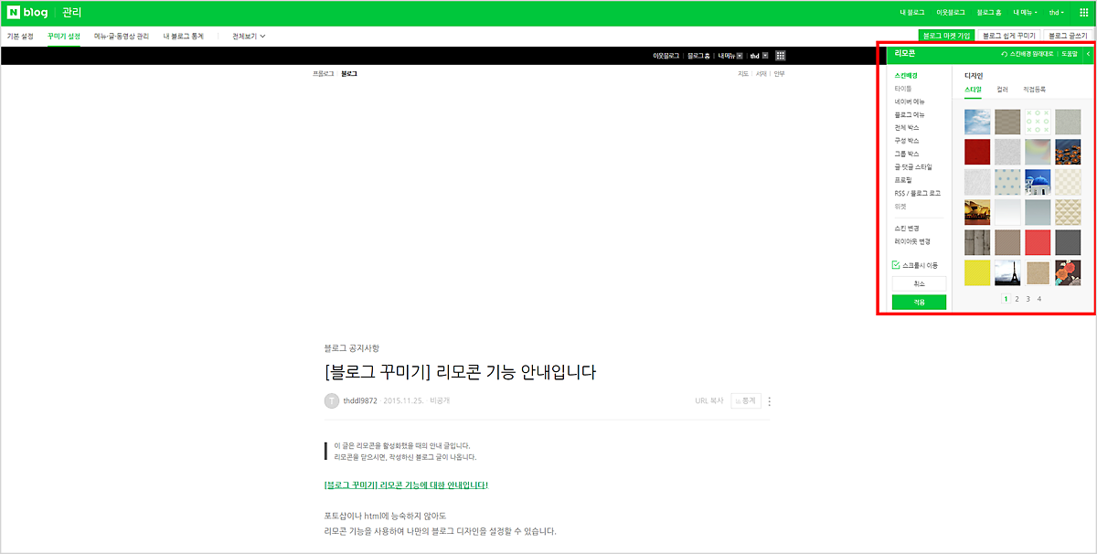Click the Naver N blog logo
The width and height of the screenshot is (1097, 554).
click(30, 13)
